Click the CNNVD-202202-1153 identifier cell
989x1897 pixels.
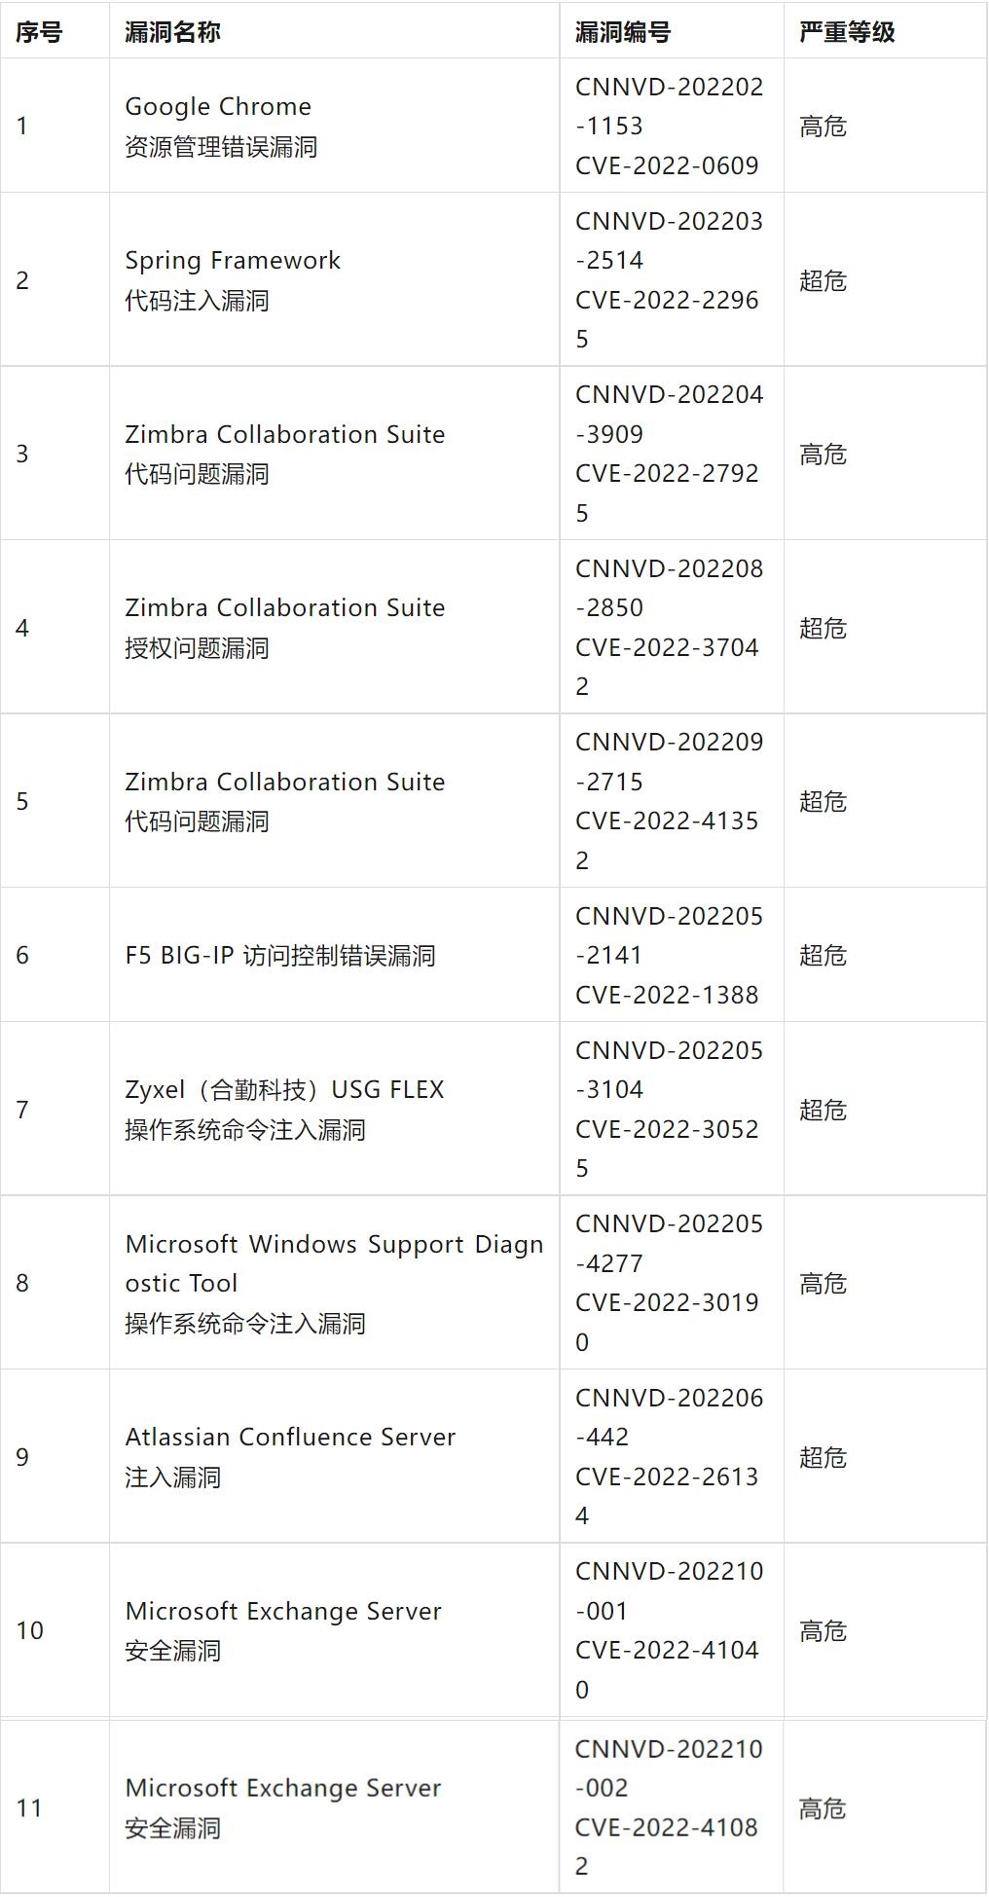[x=669, y=126]
